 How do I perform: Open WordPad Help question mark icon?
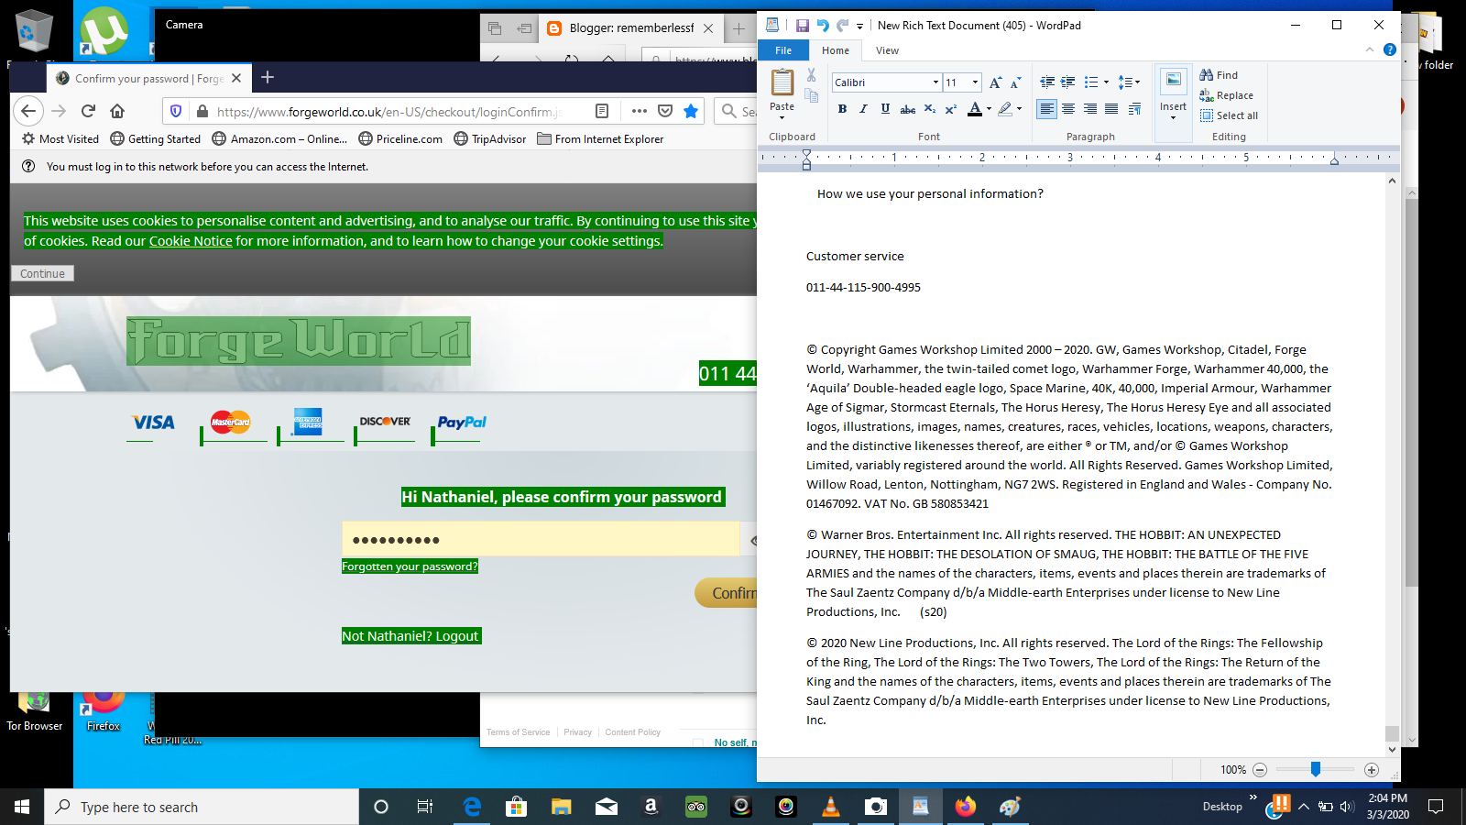[x=1390, y=50]
